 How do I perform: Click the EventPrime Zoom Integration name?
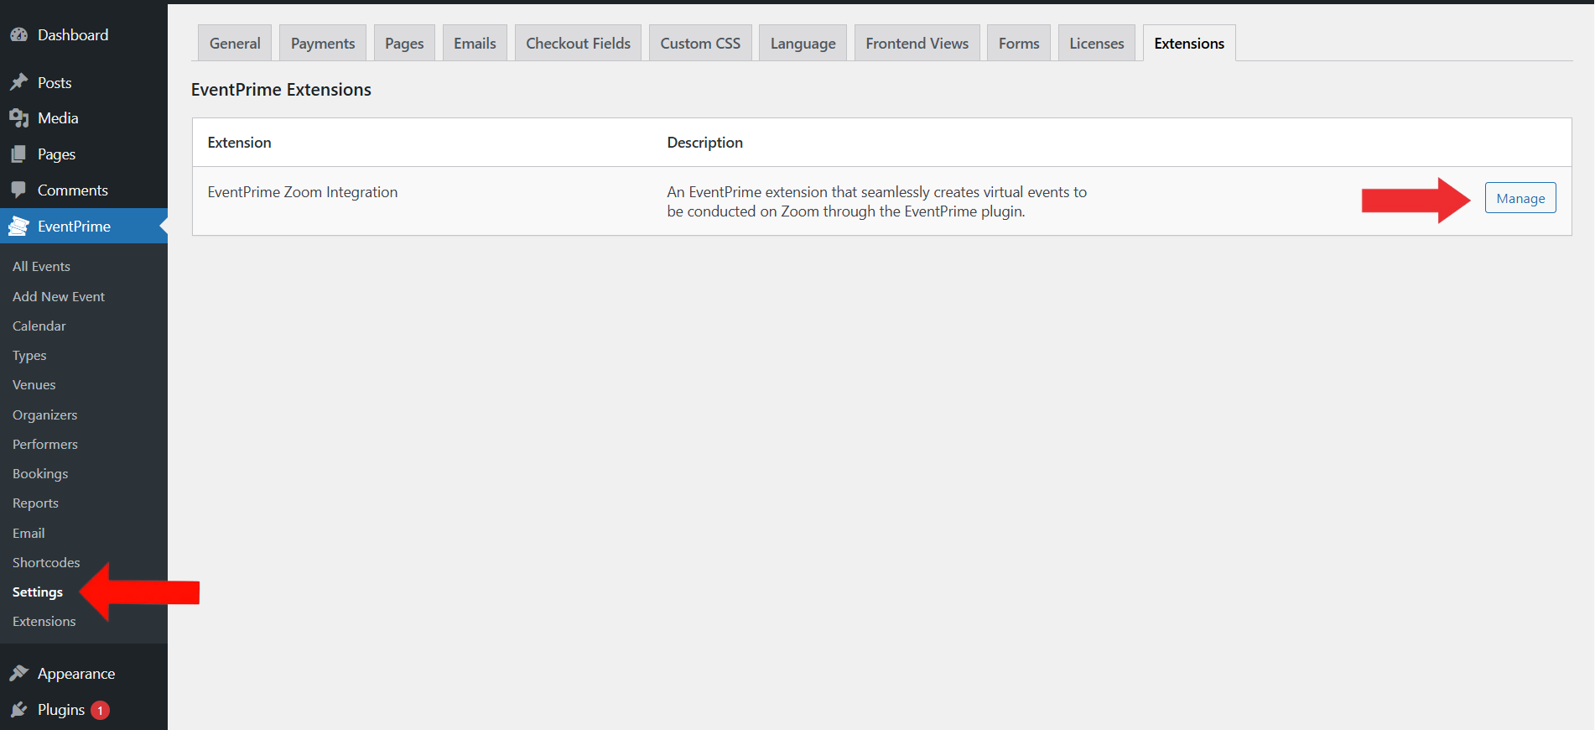click(303, 192)
